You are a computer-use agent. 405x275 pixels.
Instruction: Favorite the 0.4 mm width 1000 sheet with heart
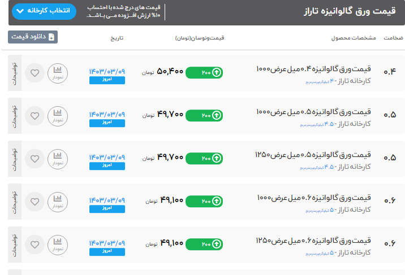pos(35,72)
